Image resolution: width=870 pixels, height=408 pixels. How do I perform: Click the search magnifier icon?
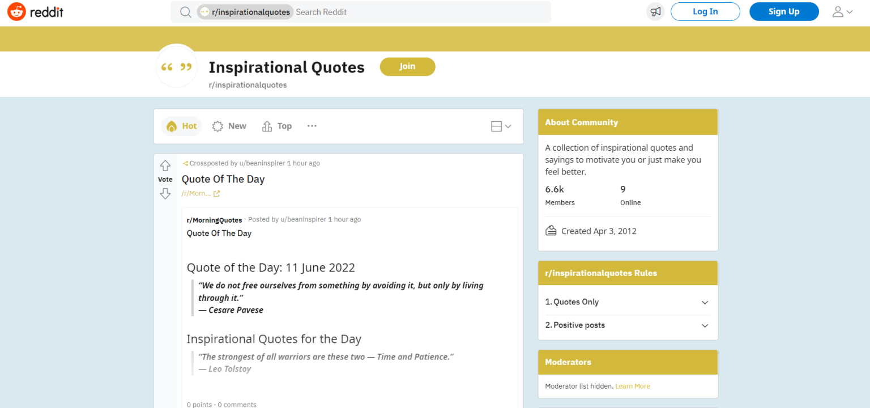click(186, 11)
